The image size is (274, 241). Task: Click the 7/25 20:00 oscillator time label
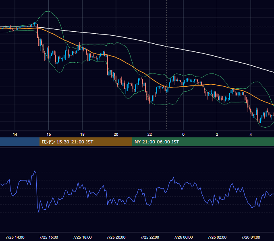pos(116,237)
